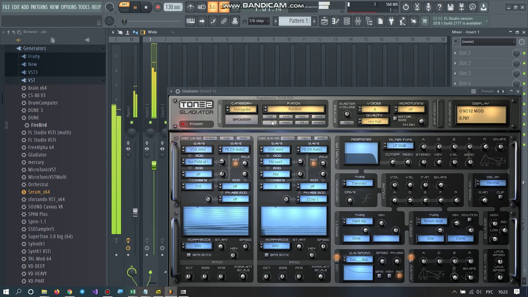Open the Mixer view icon
This screenshot has height=297, width=528.
pyautogui.click(x=358, y=21)
